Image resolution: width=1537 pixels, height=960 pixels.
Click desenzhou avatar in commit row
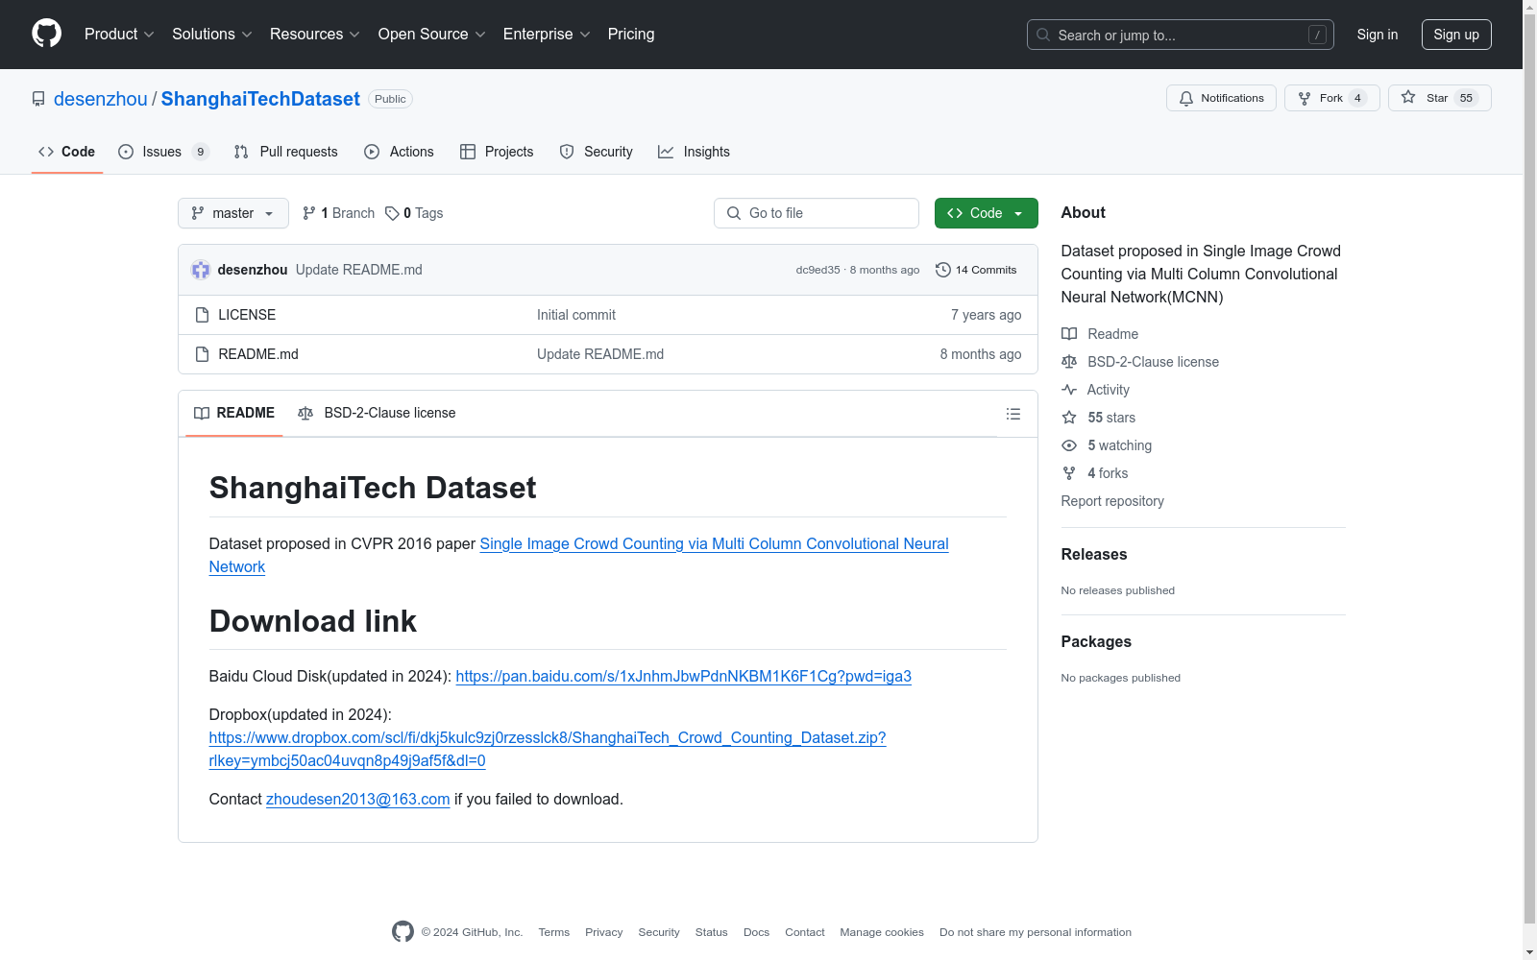(201, 270)
